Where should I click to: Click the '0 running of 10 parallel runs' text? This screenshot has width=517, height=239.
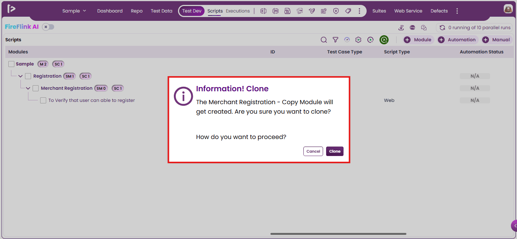pos(480,28)
